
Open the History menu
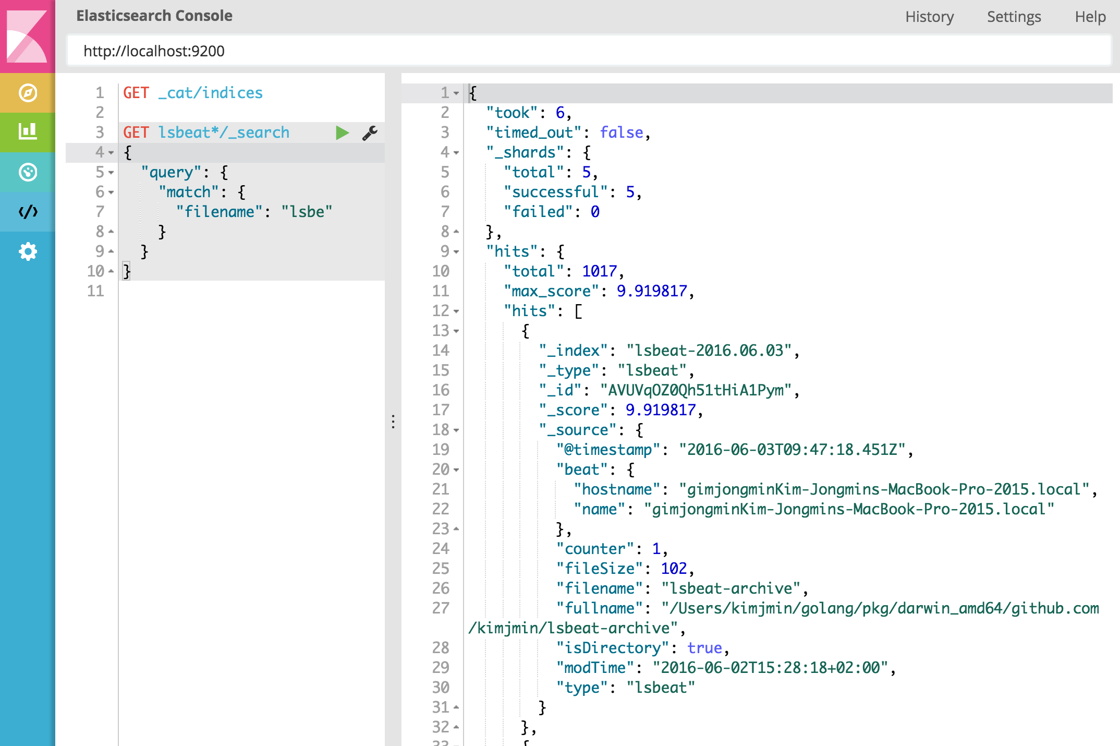pyautogui.click(x=929, y=17)
